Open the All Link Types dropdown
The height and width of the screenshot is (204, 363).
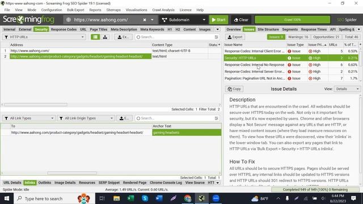(29, 118)
